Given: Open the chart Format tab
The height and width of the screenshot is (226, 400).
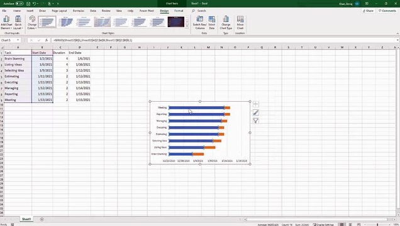Looking at the screenshot, I should click(x=179, y=11).
